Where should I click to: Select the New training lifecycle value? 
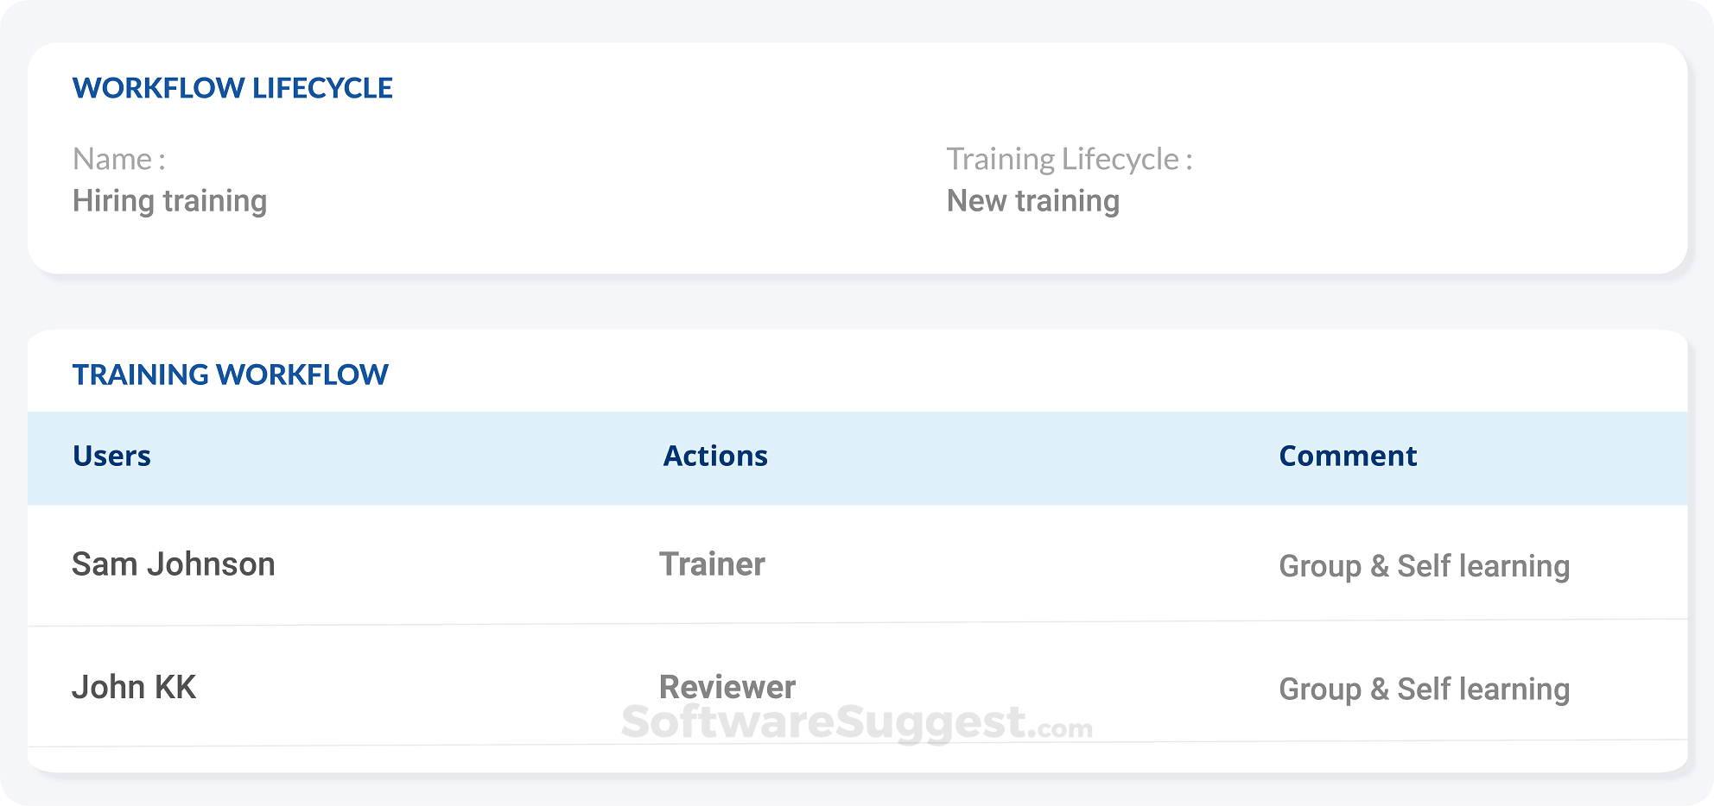point(1033,200)
